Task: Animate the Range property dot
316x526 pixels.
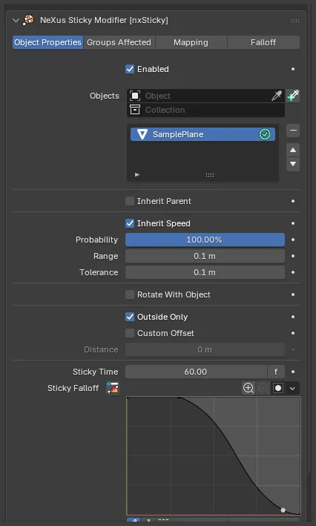Action: tap(293, 256)
